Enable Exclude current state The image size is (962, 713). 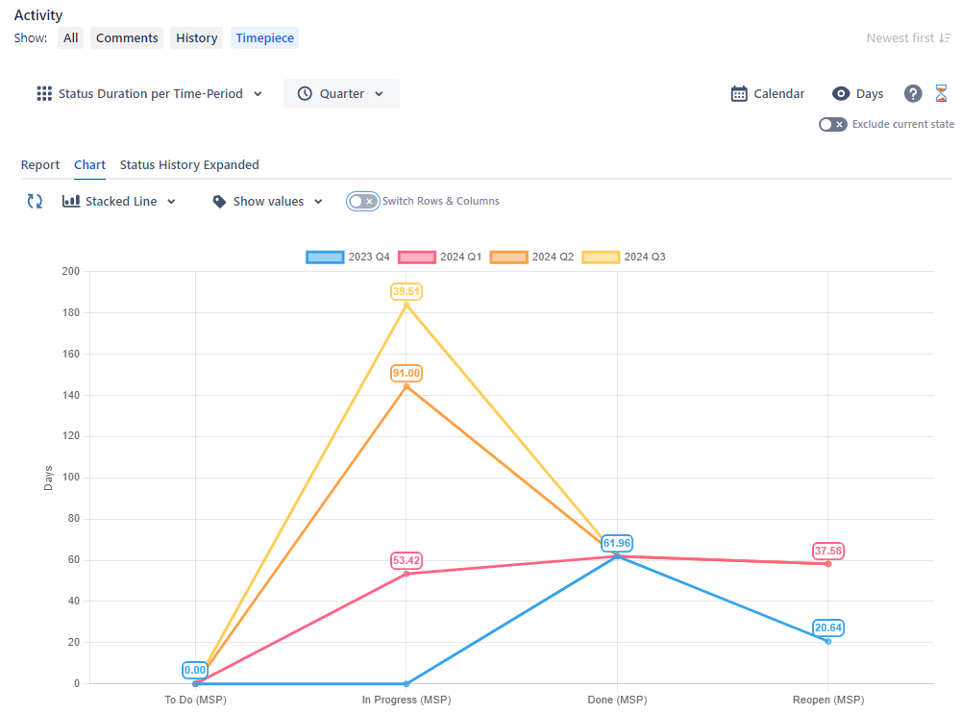832,124
